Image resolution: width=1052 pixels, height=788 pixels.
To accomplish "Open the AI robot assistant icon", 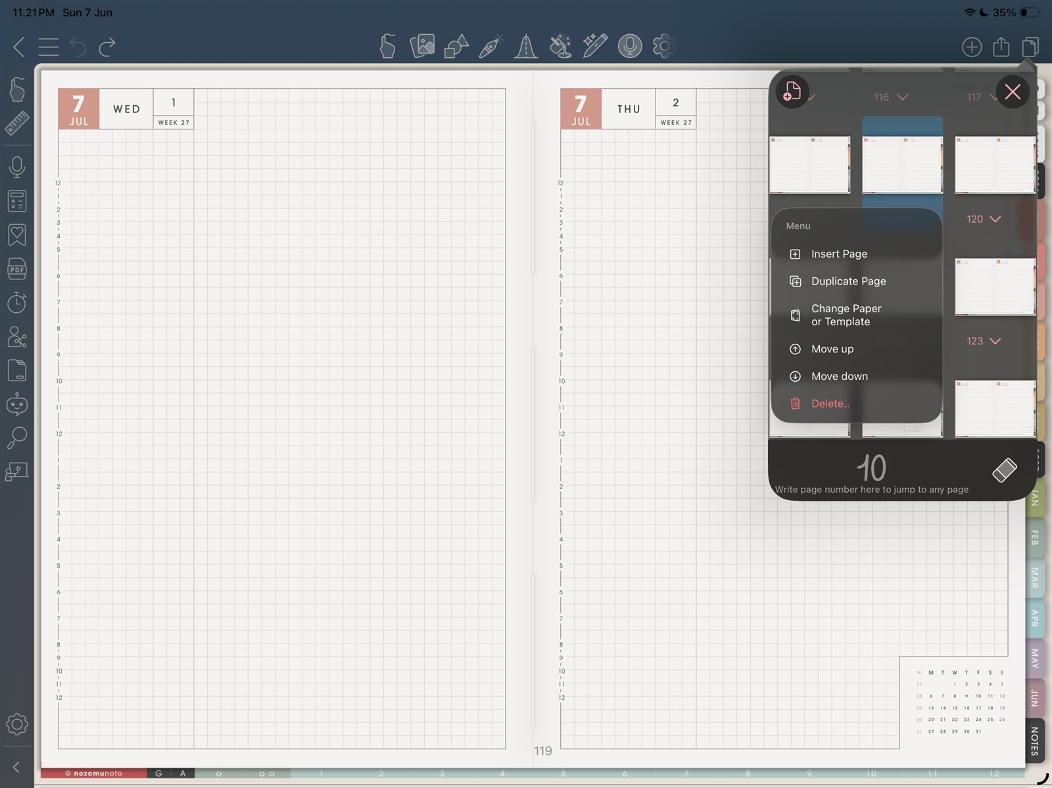I will (17, 404).
